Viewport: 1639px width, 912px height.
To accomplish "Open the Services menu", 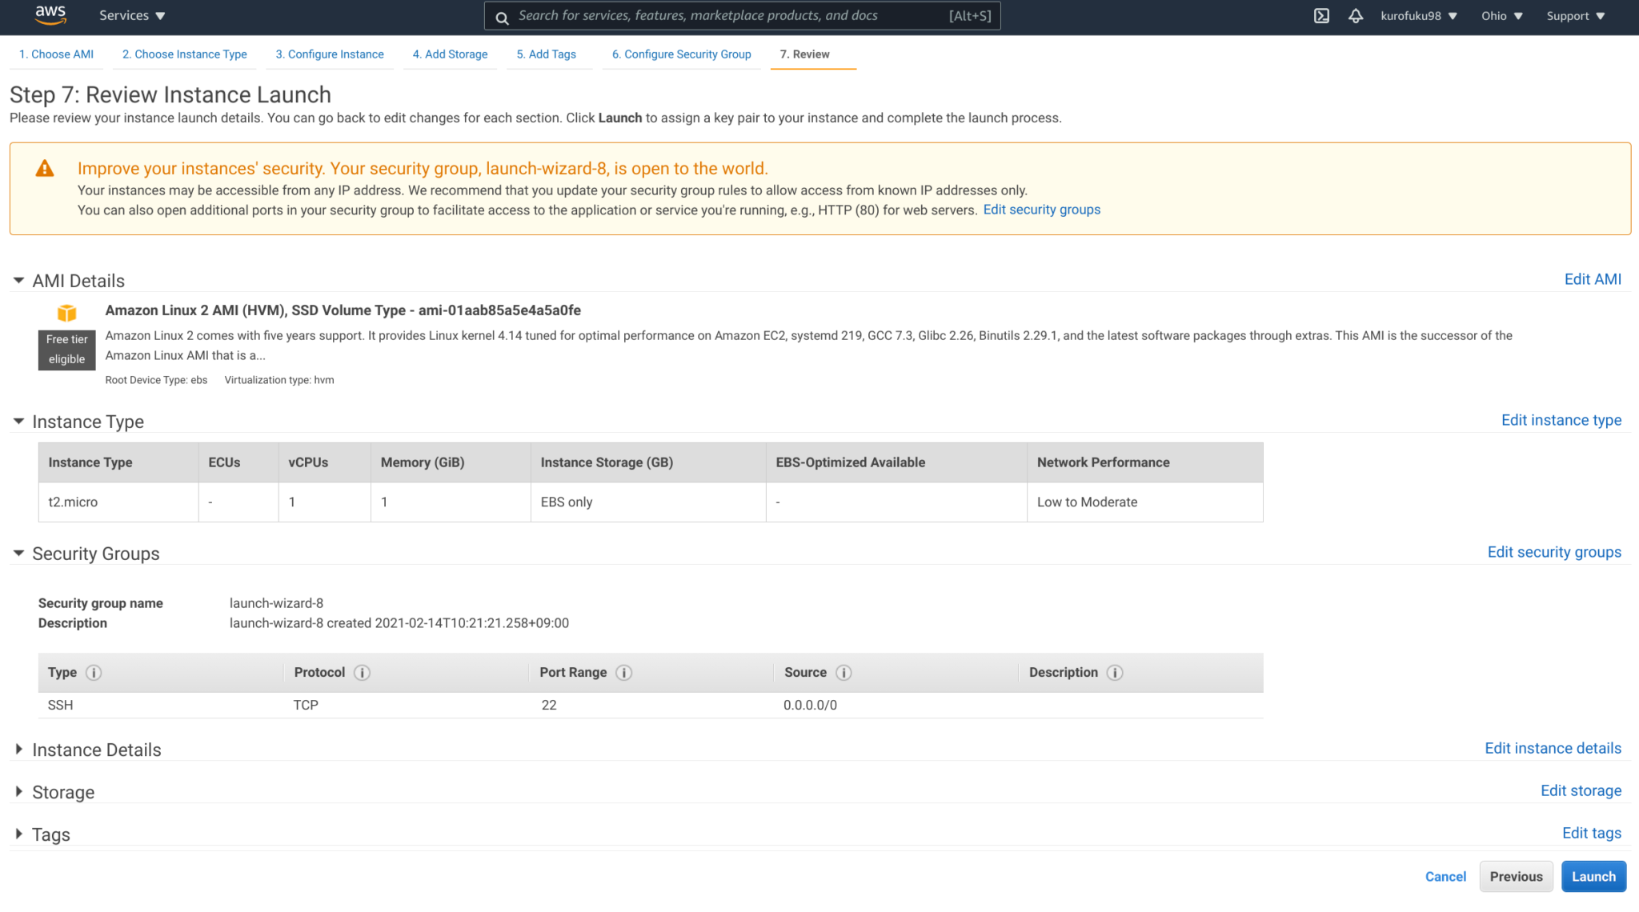I will click(130, 15).
